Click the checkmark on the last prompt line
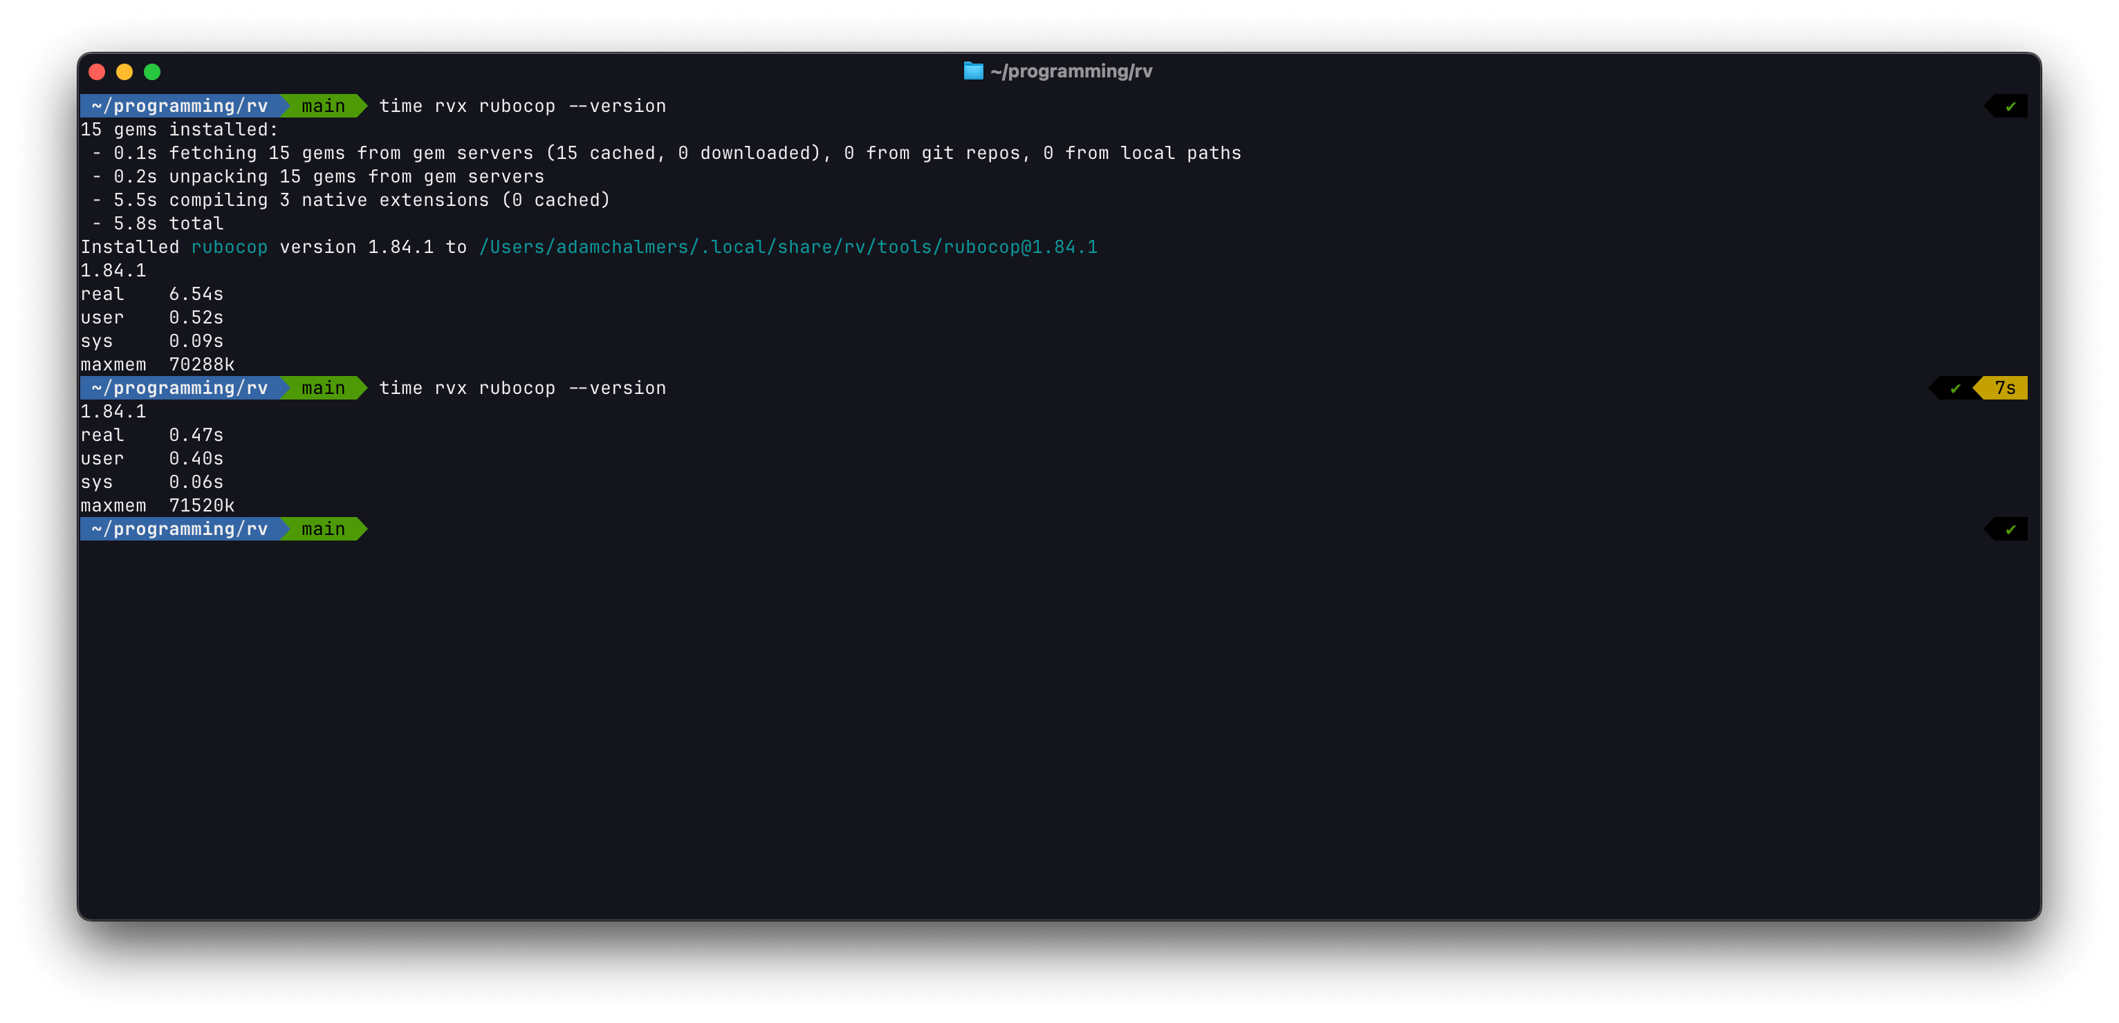The width and height of the screenshot is (2119, 1023). click(2010, 529)
